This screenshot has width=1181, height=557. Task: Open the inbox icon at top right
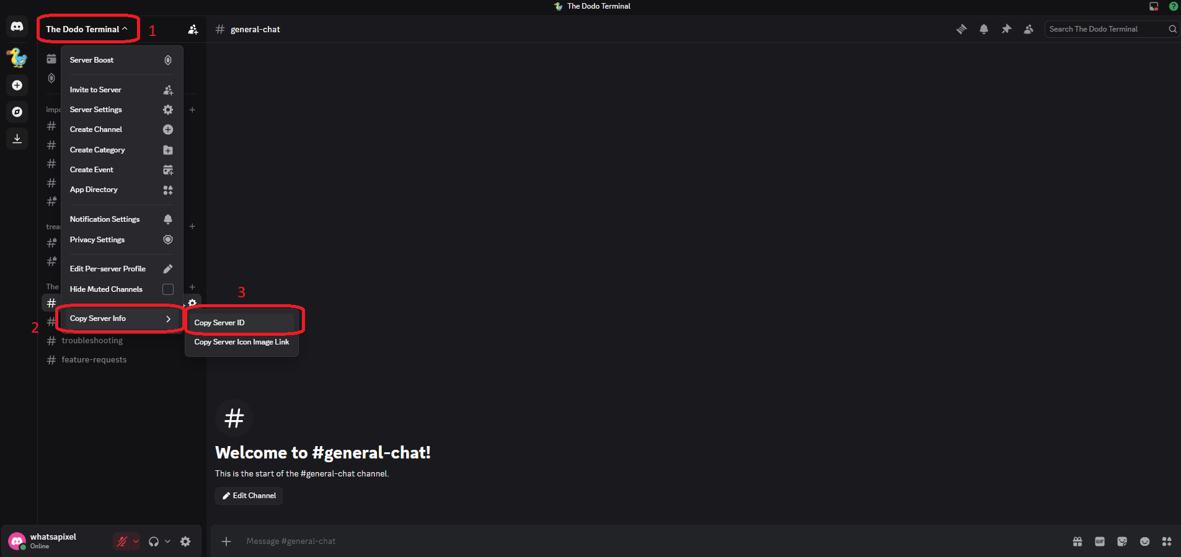1154,6
